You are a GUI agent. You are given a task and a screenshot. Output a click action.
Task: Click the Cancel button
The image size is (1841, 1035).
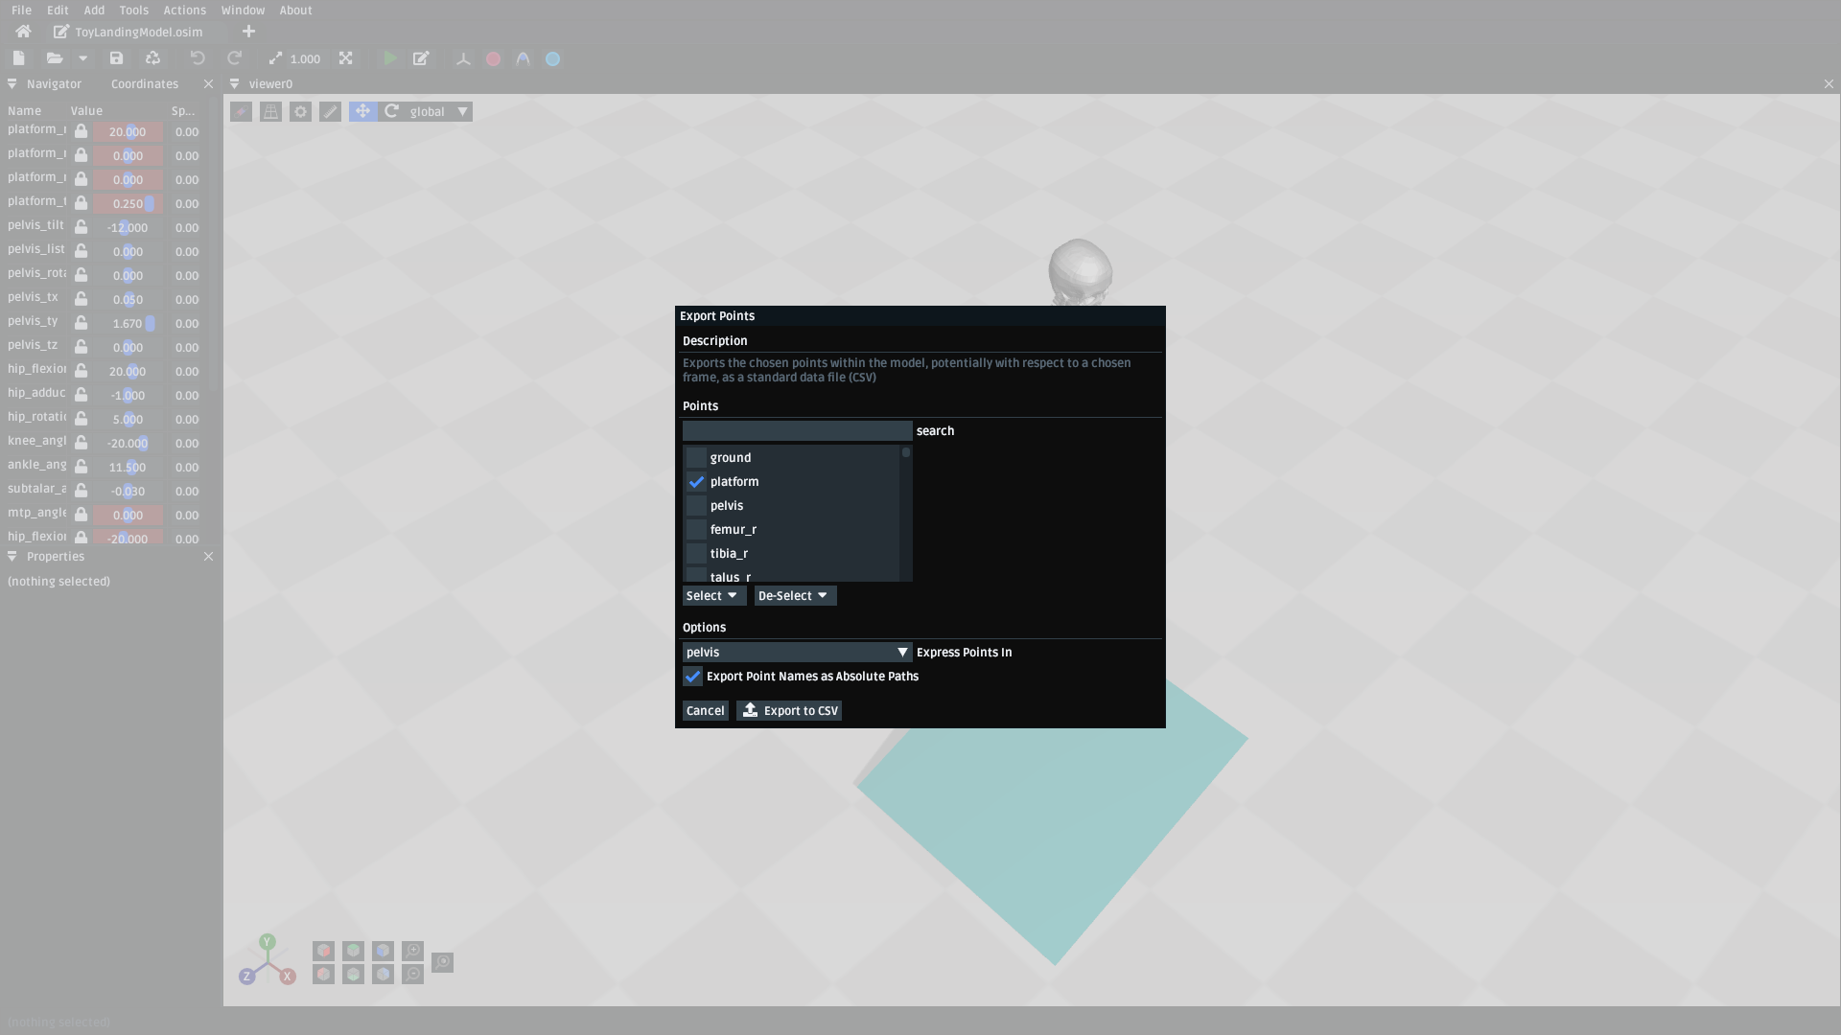click(x=705, y=711)
